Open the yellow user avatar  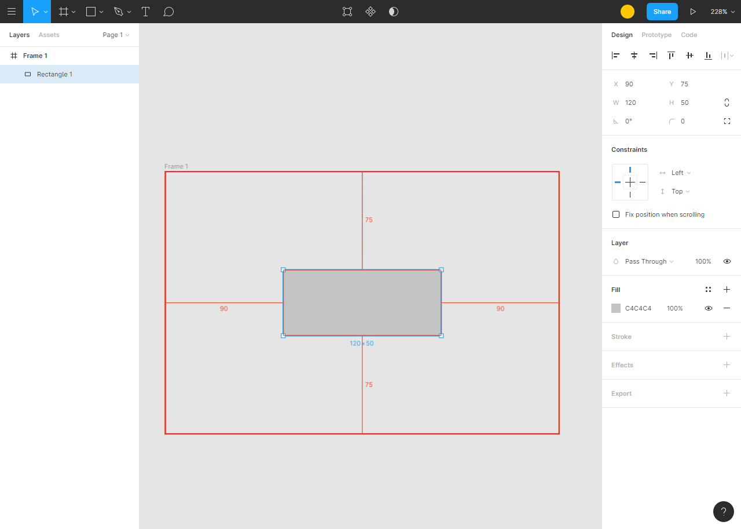pyautogui.click(x=628, y=12)
